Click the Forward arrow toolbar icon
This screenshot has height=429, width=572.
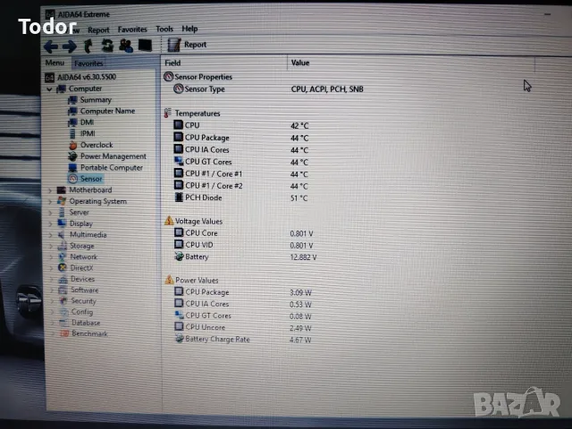click(70, 46)
